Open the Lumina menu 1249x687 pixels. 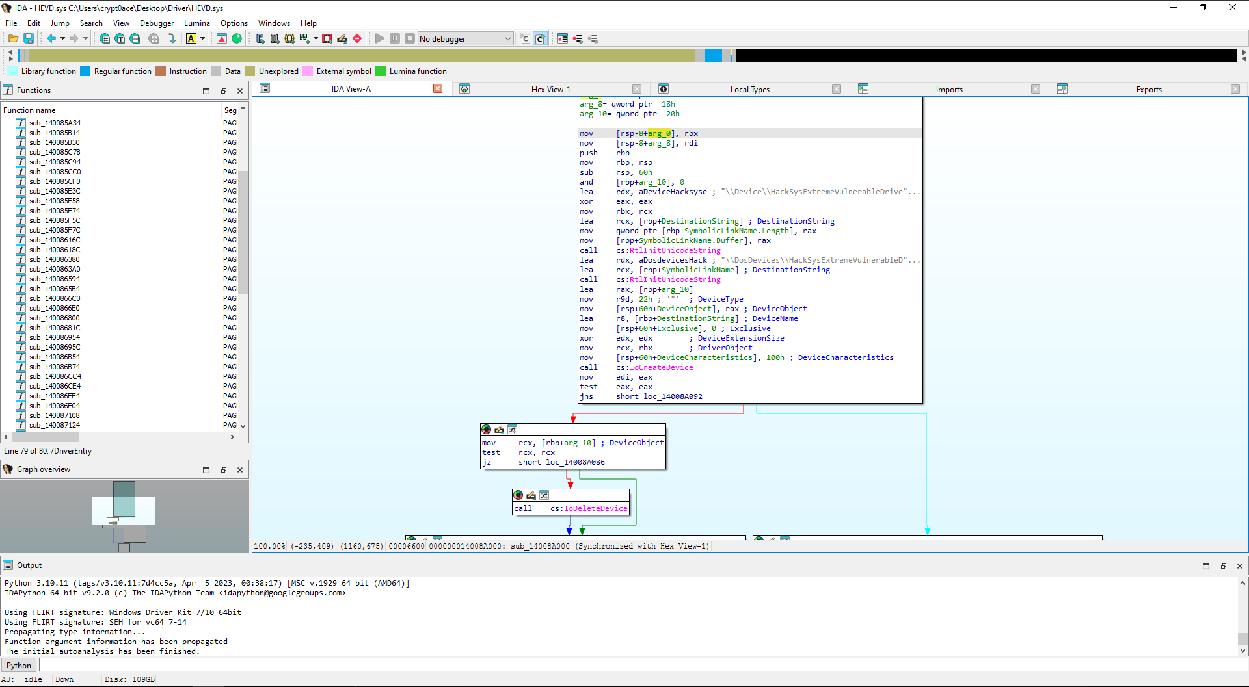[x=197, y=23]
